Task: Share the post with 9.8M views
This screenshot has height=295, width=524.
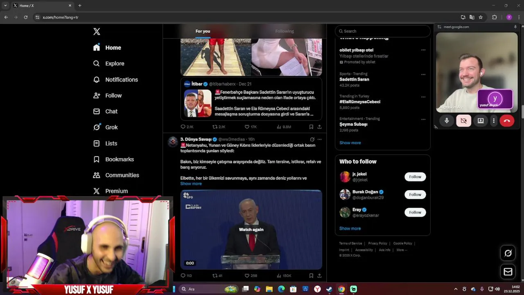Action: 319,127
